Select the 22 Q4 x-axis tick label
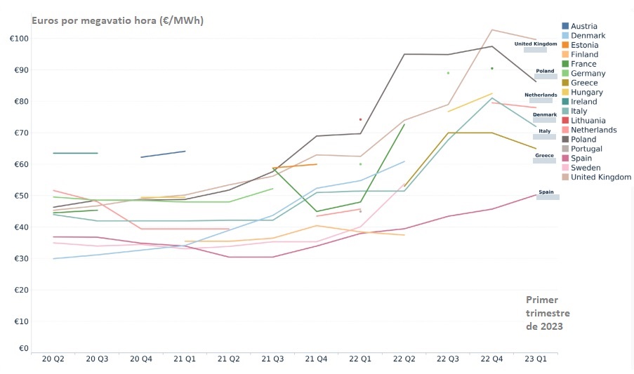Viewport: 634px width, 374px height. coord(491,359)
